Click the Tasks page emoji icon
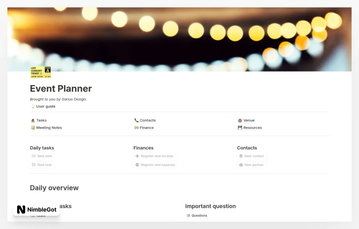This screenshot has width=359, height=229. pyautogui.click(x=33, y=120)
